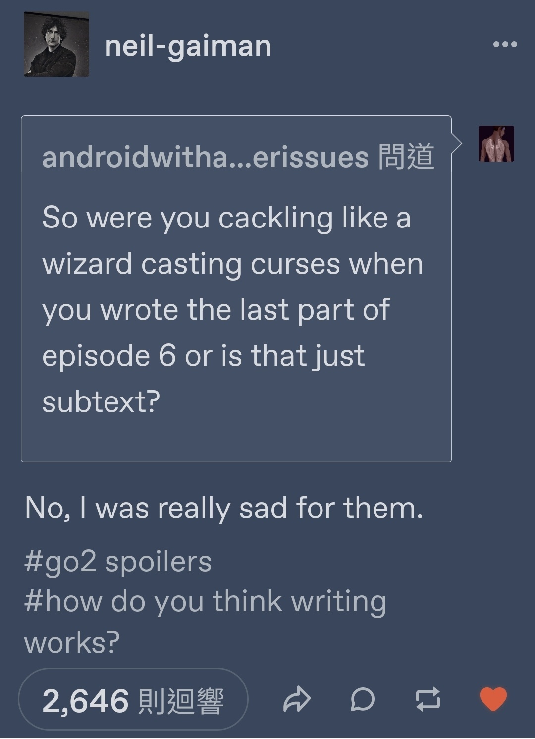535x739 pixels.
Task: Open neil-gaiman's profile picture
Action: pyautogui.click(x=56, y=44)
